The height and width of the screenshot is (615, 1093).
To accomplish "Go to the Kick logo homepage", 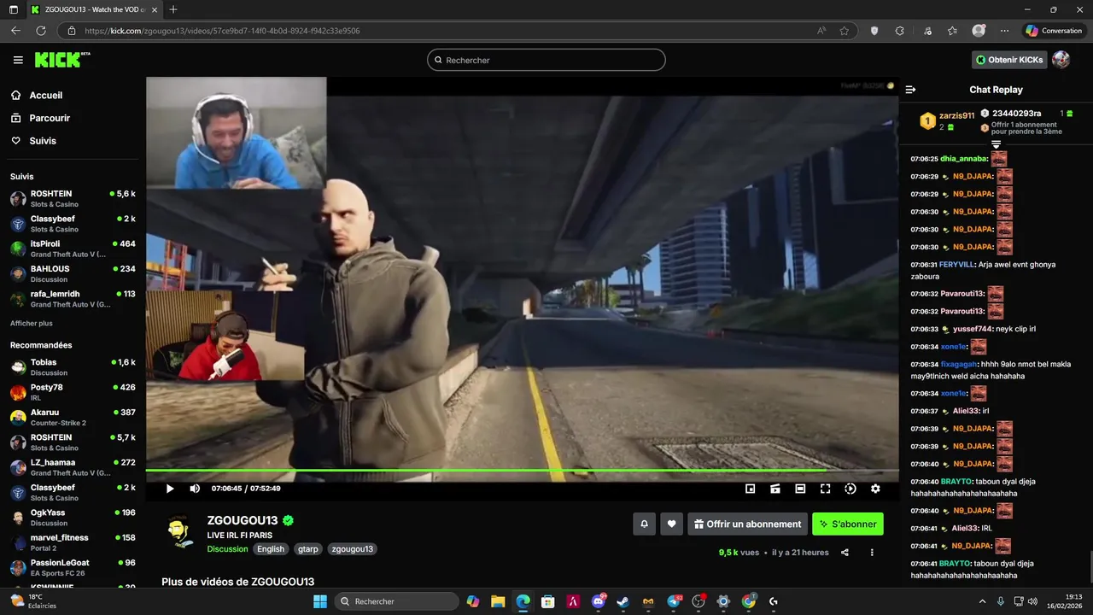I will tap(62, 60).
